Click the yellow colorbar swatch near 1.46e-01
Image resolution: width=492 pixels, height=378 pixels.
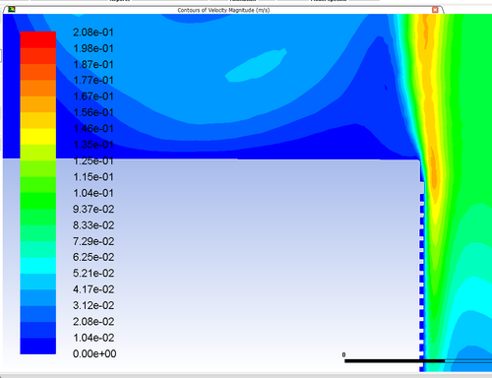coord(38,137)
